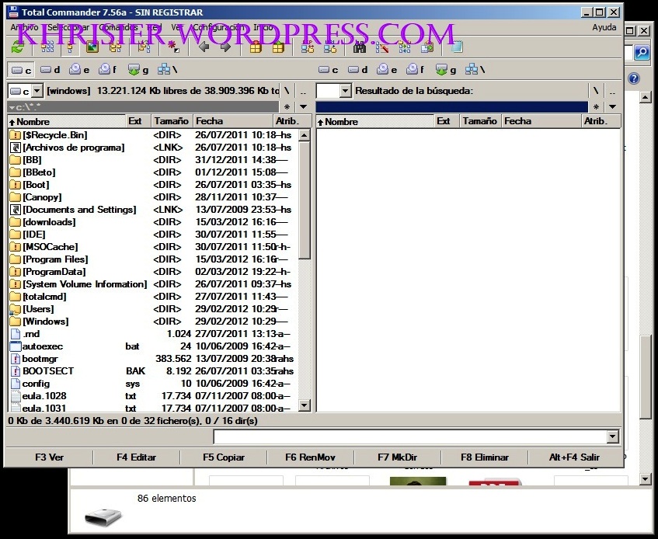Open the Inicio menu

click(263, 28)
